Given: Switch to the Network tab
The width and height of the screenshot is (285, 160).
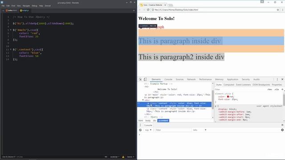Looking at the screenshot, I should click(x=191, y=80).
